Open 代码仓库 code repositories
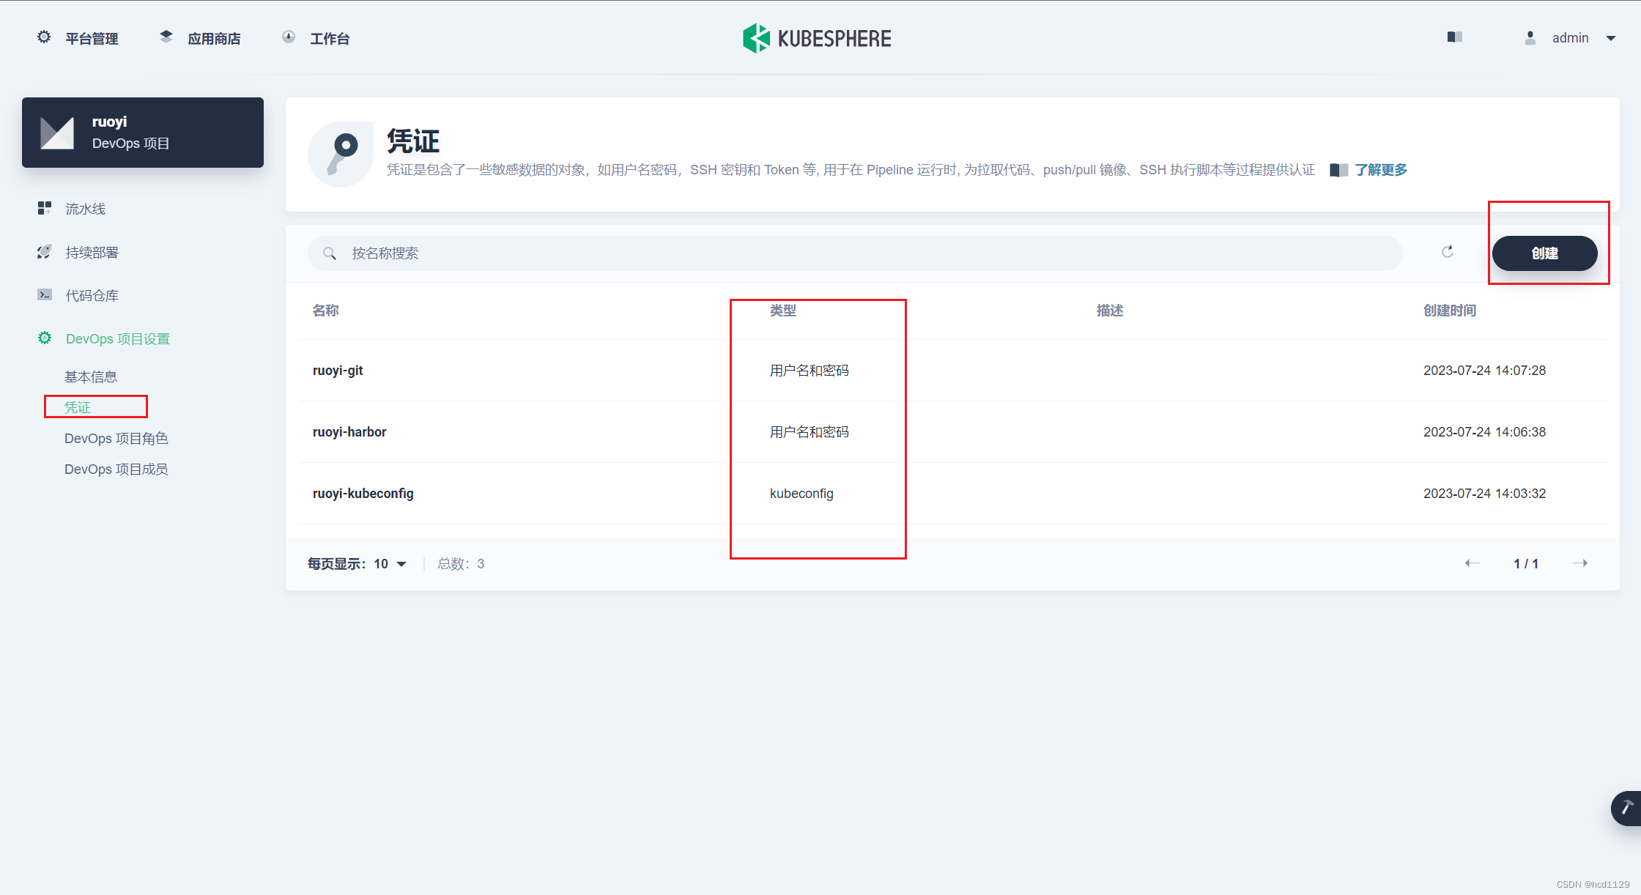 92,295
